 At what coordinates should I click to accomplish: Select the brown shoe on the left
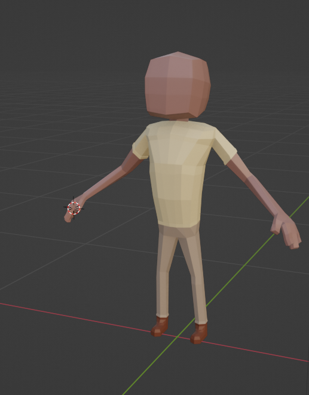(160, 326)
